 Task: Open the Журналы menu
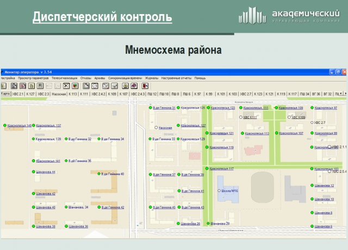[152, 78]
